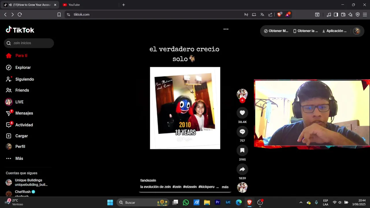370x208 pixels.
Task: Open the creator's avatar beside the video
Action: tap(242, 94)
